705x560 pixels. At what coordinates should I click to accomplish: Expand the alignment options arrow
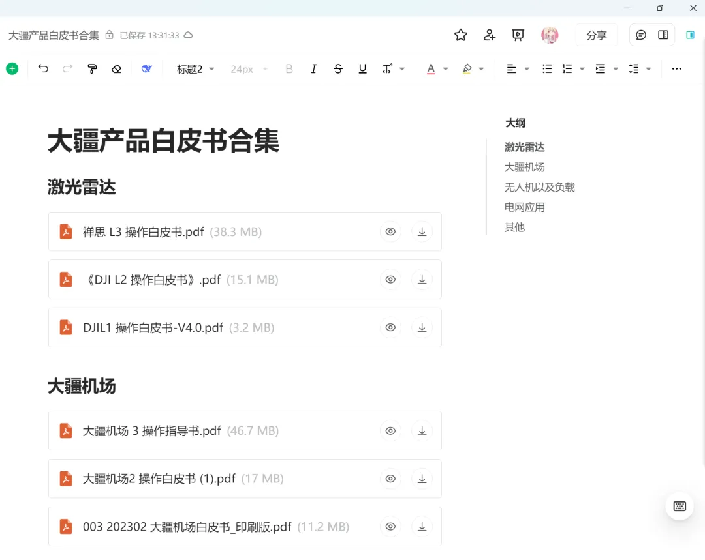click(527, 69)
